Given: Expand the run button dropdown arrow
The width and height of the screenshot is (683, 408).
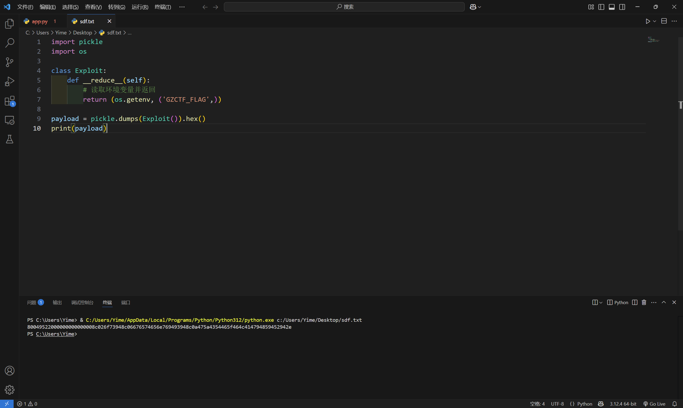Looking at the screenshot, I should tap(655, 21).
